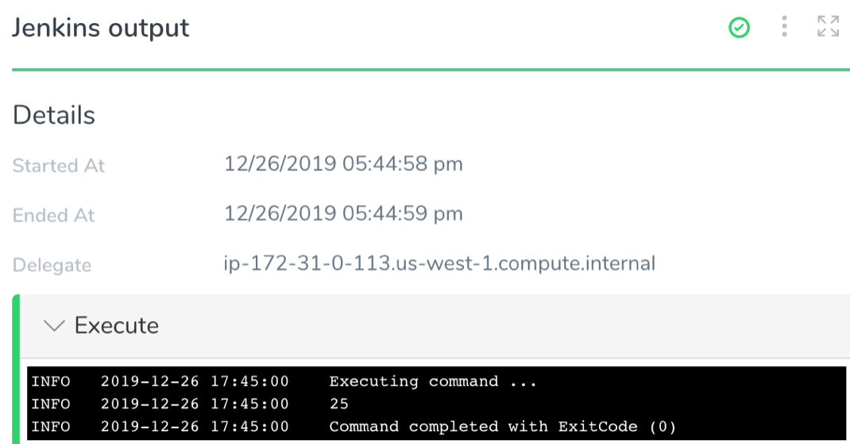This screenshot has height=444, width=850.
Task: Click the Delegate field label
Action: pyautogui.click(x=52, y=265)
